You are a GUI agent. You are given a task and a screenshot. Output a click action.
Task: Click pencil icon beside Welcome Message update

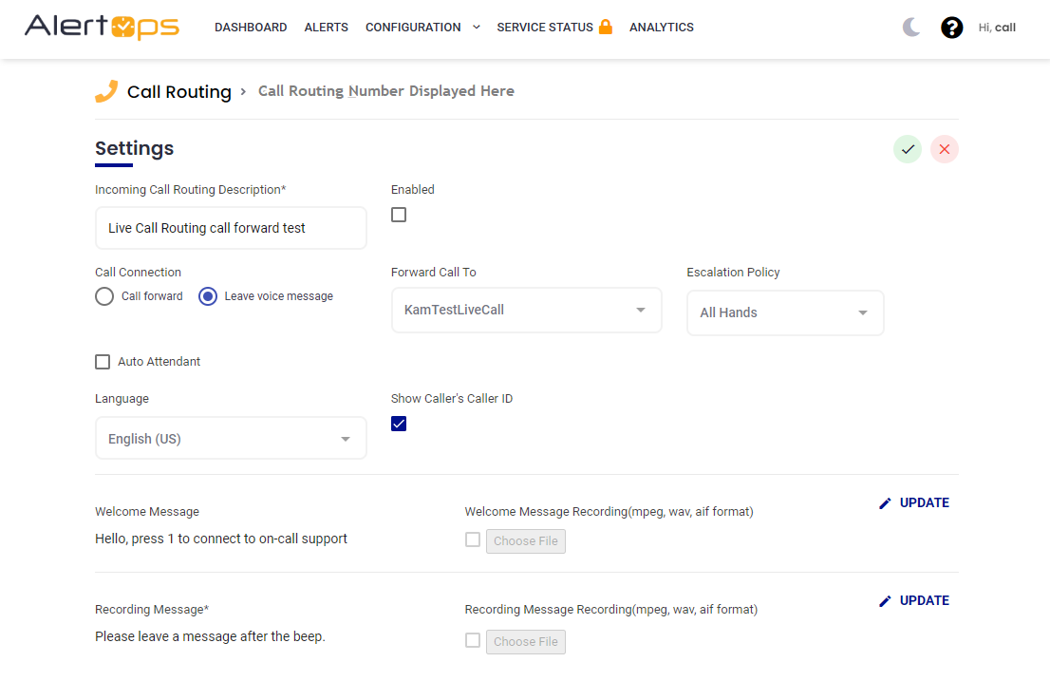click(x=885, y=503)
